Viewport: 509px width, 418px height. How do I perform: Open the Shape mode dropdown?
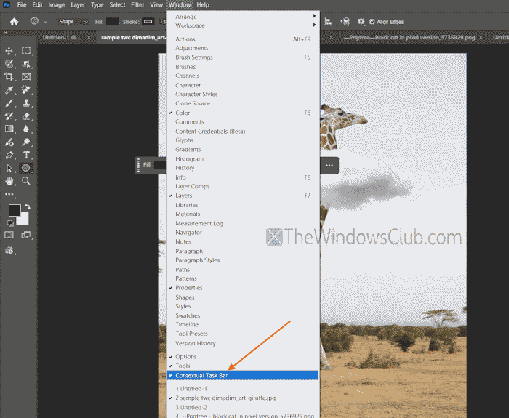coord(73,22)
